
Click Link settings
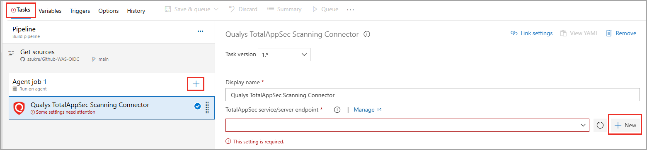532,33
